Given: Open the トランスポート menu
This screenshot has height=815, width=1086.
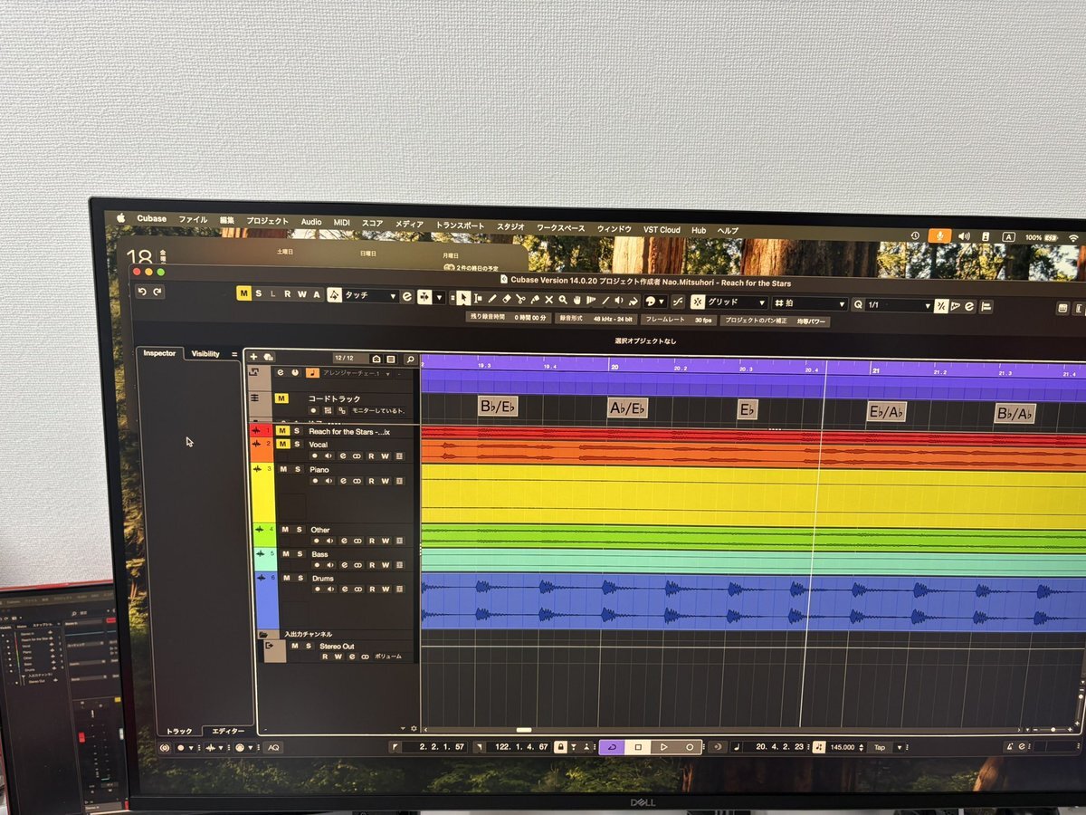Looking at the screenshot, I should click(x=460, y=225).
